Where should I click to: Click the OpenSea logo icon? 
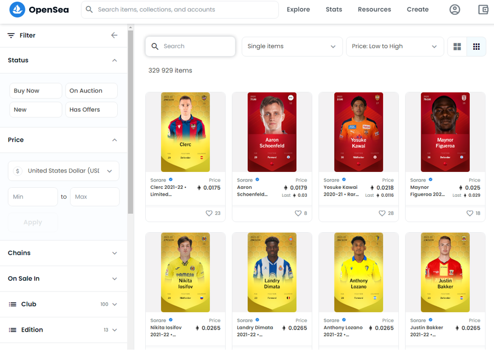(17, 10)
